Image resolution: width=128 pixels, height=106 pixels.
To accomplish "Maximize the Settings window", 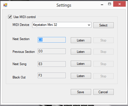I will pos(110,4).
